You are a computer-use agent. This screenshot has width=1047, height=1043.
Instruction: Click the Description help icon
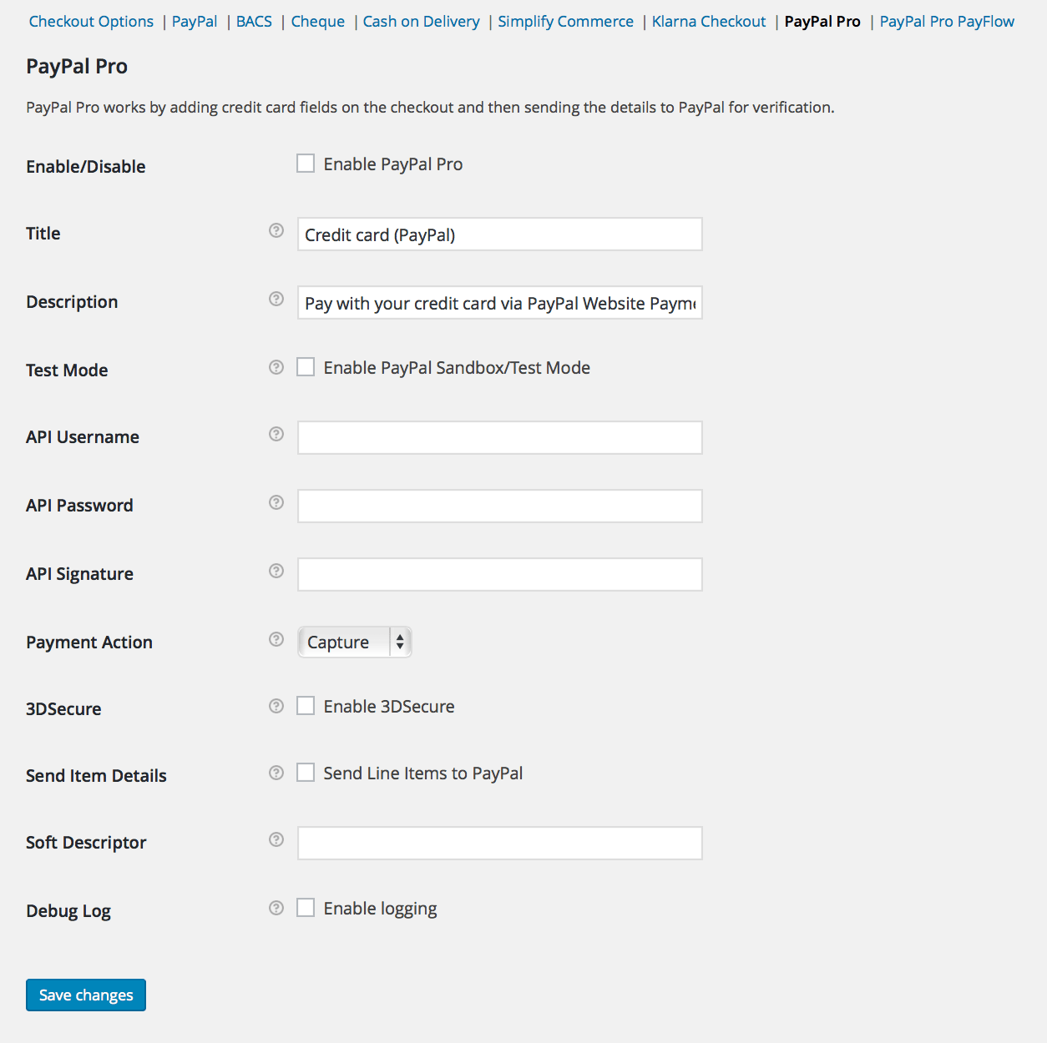tap(276, 299)
